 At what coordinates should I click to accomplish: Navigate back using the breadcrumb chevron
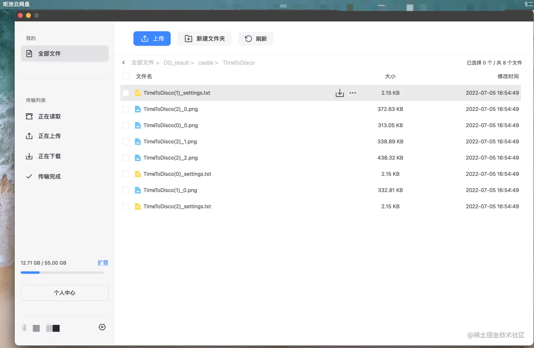[124, 62]
